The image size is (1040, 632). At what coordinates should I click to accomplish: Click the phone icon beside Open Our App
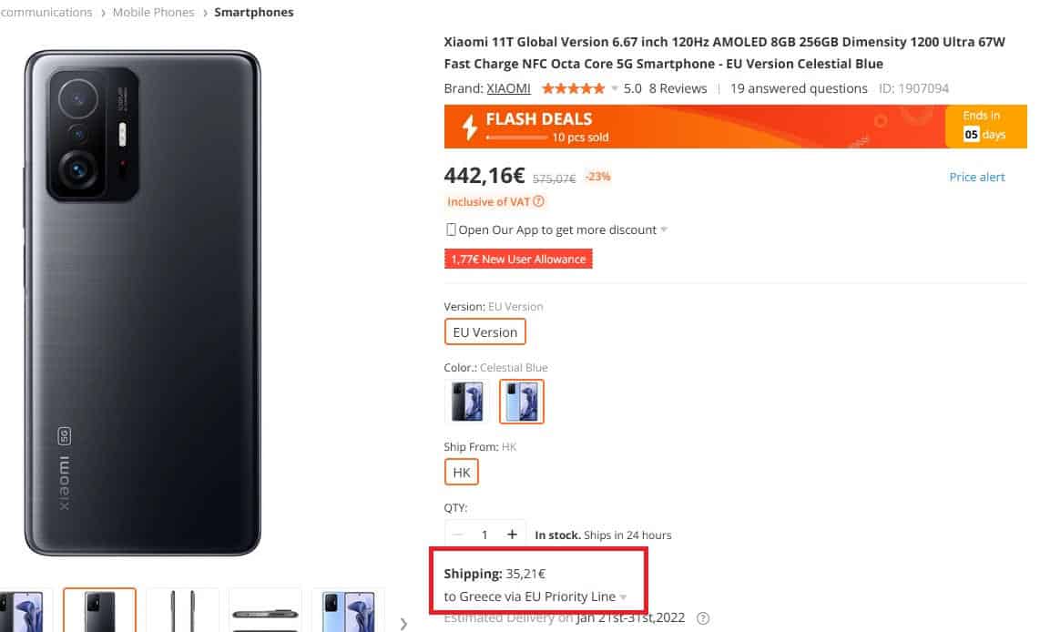(451, 229)
